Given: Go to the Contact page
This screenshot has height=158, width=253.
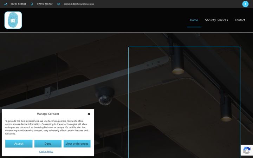Looking at the screenshot, I should [x=240, y=20].
